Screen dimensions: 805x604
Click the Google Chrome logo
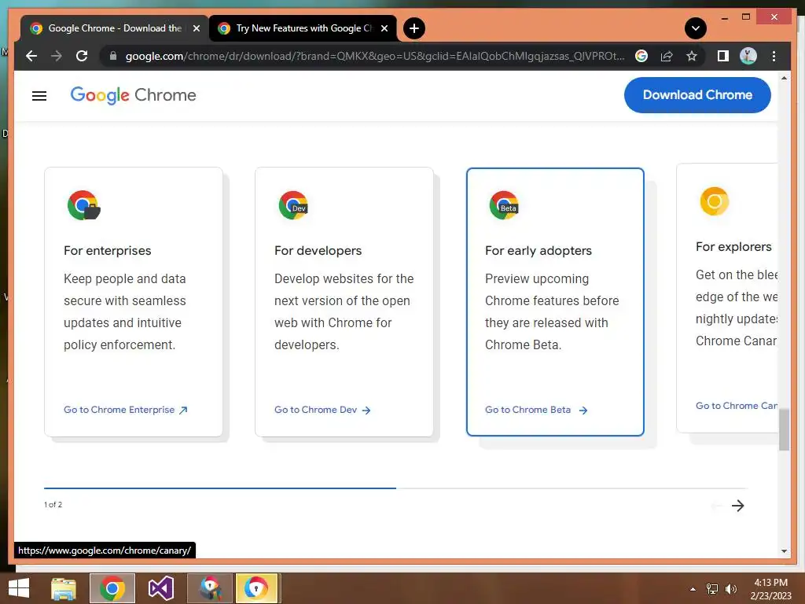pyautogui.click(x=133, y=95)
